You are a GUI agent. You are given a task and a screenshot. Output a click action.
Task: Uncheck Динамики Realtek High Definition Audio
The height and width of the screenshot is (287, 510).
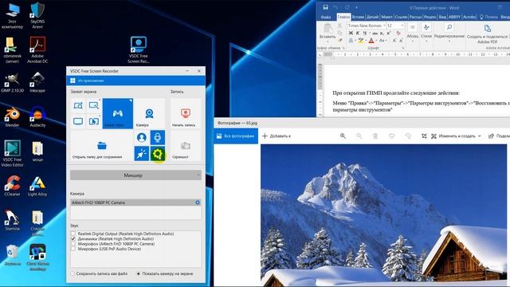point(73,238)
